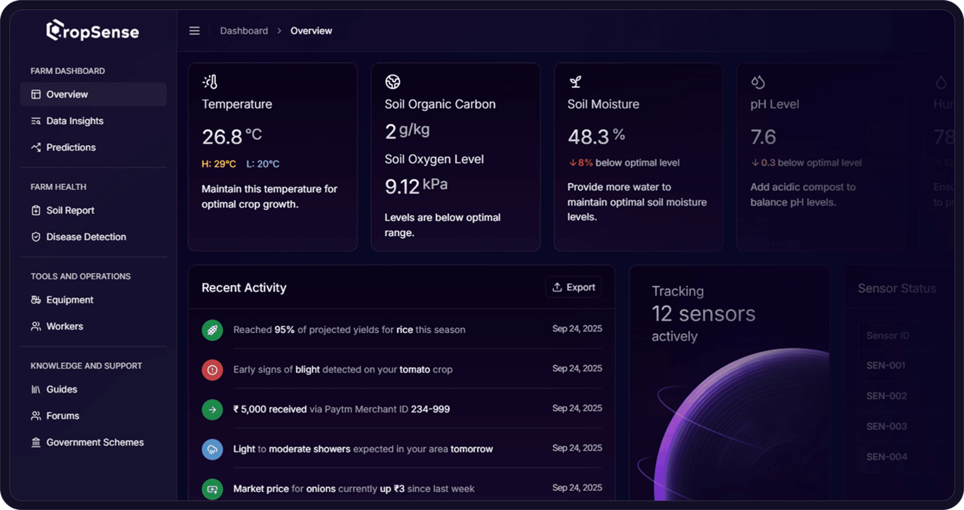Viewport: 964px width, 510px height.
Task: Click the Soil Moisture sprout icon
Action: click(575, 82)
